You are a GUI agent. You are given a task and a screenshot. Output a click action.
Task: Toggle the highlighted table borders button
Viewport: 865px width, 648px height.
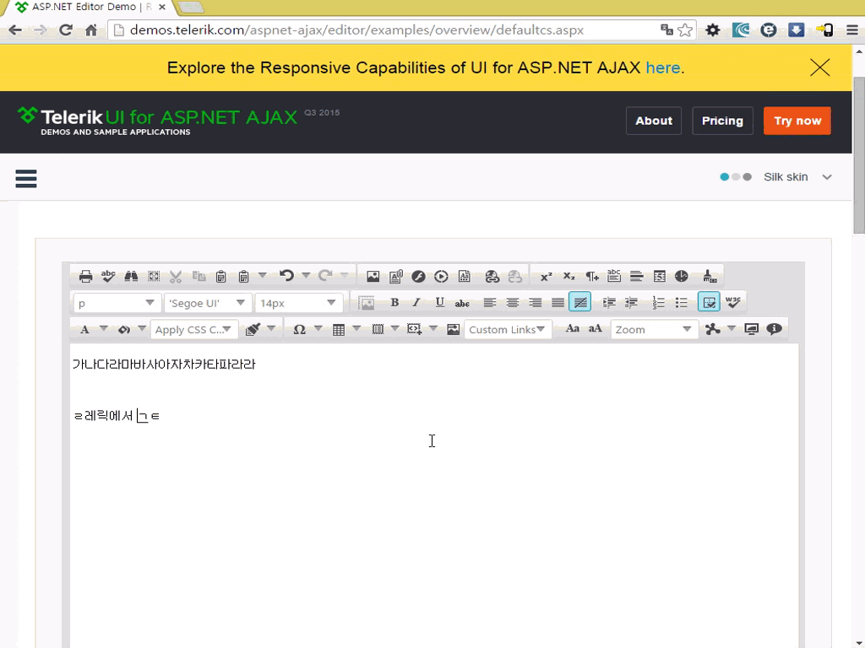coord(709,302)
